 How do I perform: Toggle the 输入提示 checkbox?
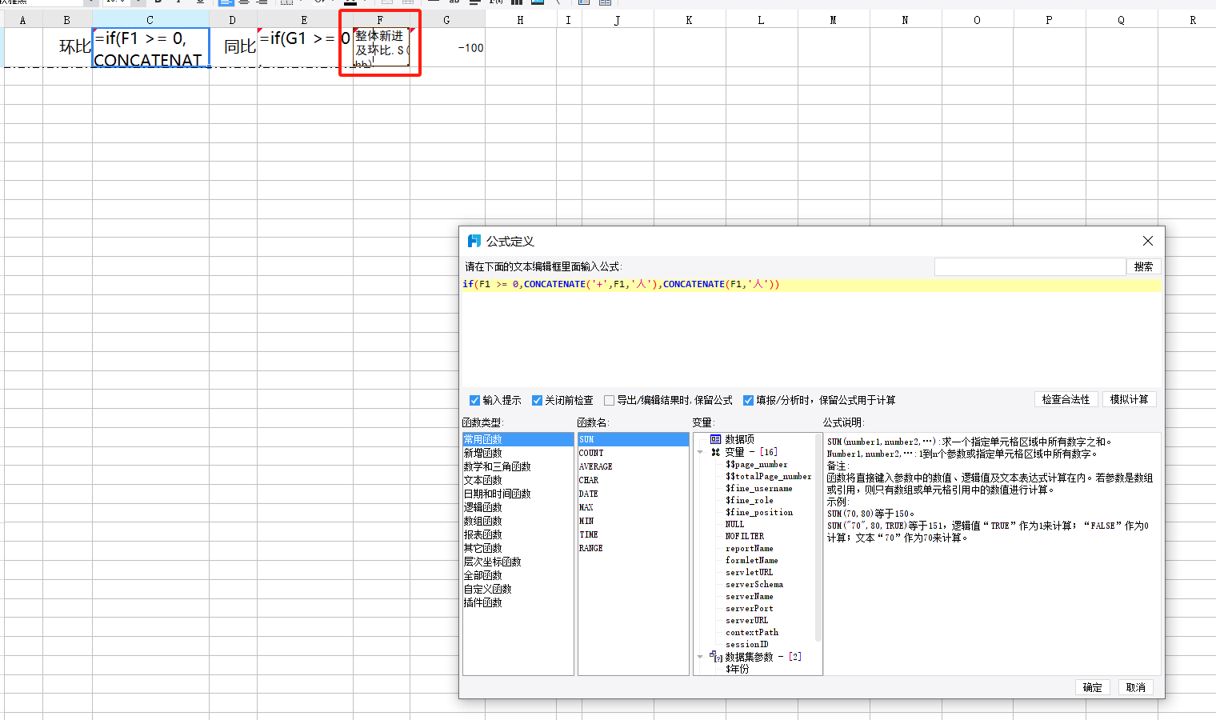coord(474,400)
